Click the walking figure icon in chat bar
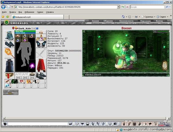The height and width of the screenshot is (132, 173). click(93, 124)
